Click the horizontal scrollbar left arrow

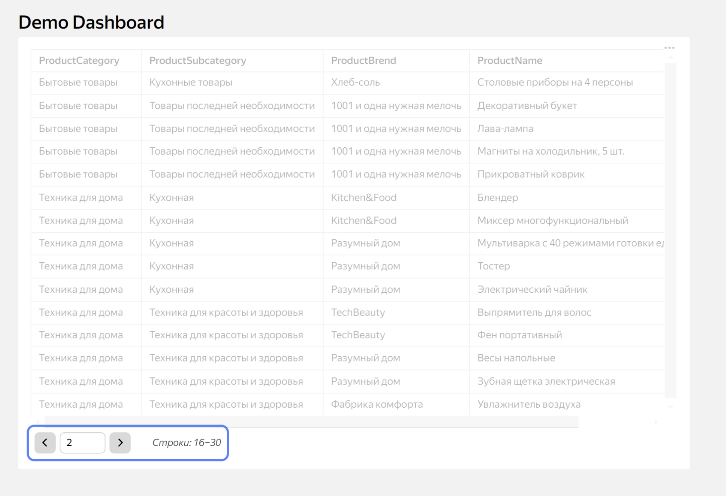[37, 422]
